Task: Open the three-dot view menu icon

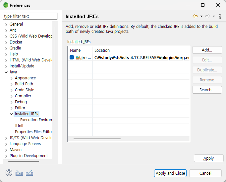Action: point(220,16)
